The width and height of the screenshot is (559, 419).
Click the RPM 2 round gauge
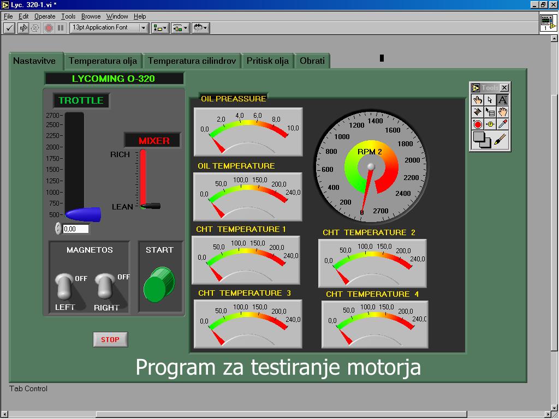[371, 166]
